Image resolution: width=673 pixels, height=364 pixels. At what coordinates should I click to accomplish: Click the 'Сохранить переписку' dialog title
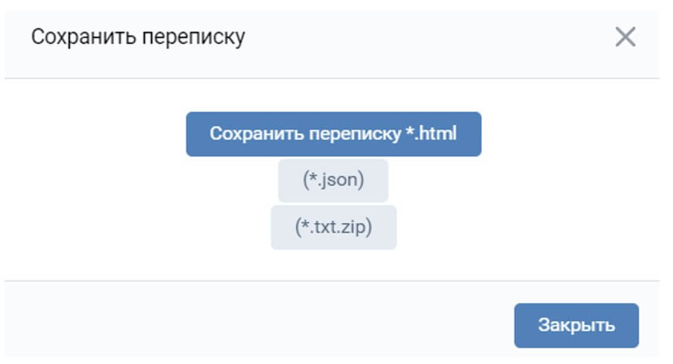point(138,37)
